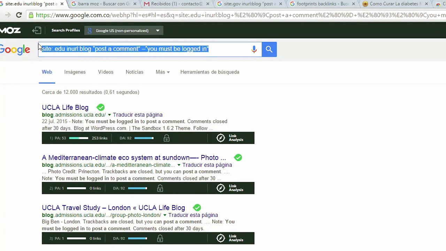The width and height of the screenshot is (446, 251).
Task: Switch to the Vídeos tab
Action: pos(106,72)
